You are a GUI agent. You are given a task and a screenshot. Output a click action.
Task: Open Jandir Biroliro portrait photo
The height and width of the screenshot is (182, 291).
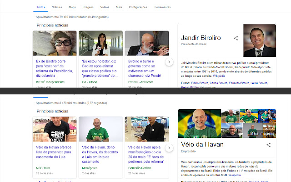tap(260, 40)
